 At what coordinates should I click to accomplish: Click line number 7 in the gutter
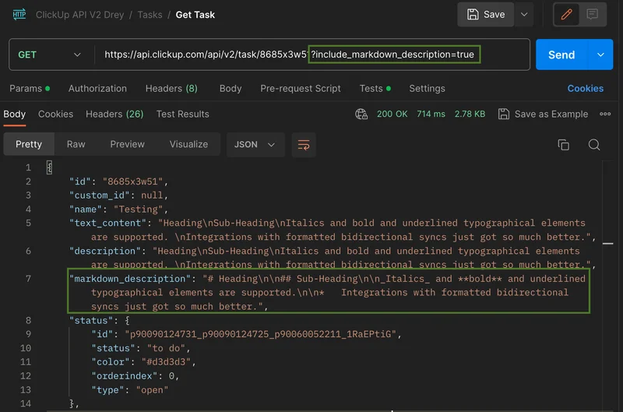[28, 279]
